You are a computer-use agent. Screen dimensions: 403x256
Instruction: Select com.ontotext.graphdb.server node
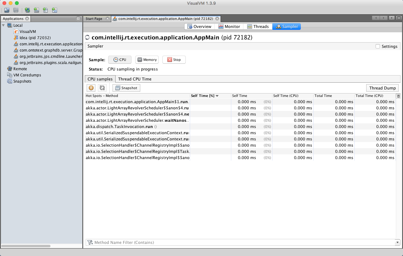pyautogui.click(x=48, y=50)
